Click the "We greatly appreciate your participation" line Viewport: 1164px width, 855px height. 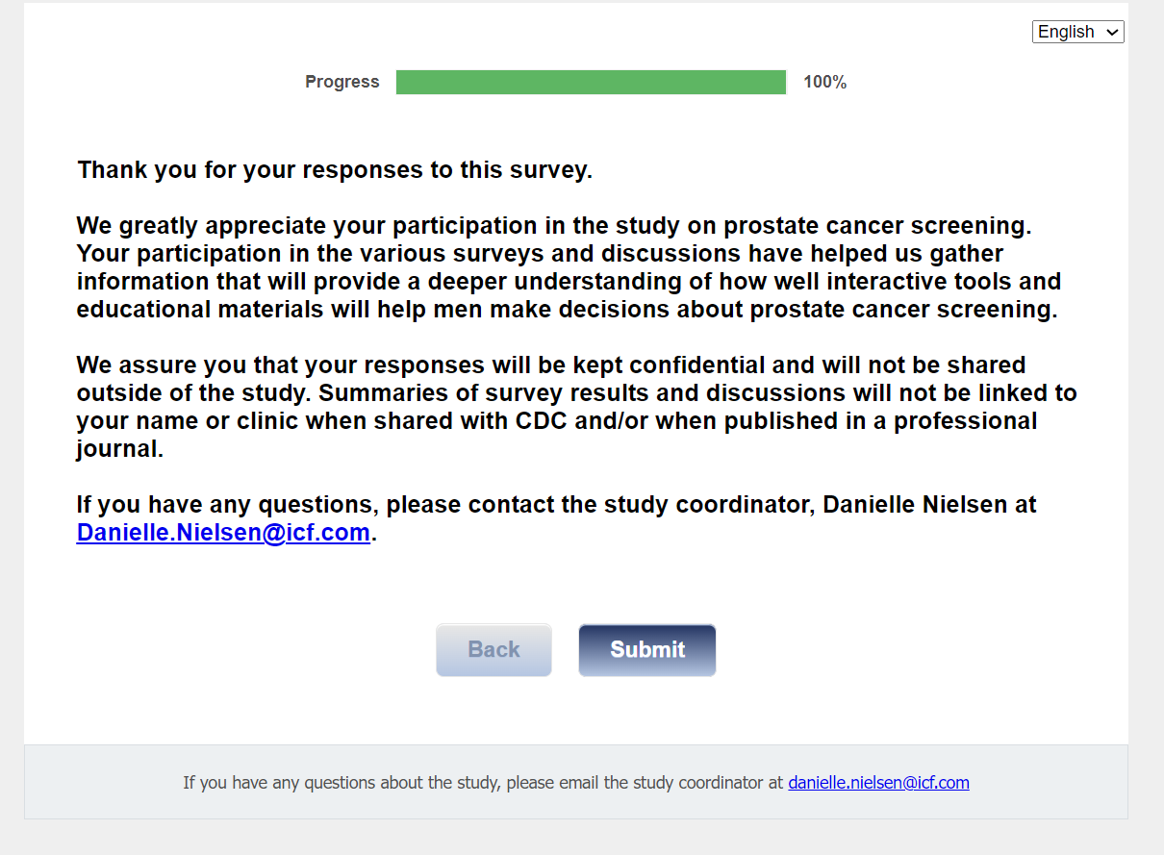553,226
